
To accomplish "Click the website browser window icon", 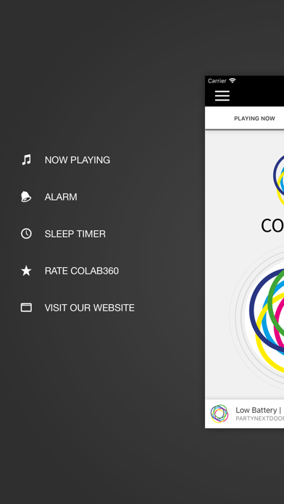I will click(x=26, y=308).
